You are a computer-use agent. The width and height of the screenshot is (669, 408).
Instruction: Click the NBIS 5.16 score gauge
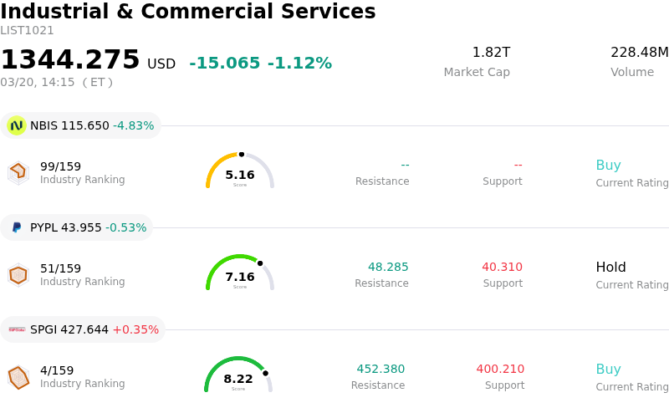coord(240,173)
